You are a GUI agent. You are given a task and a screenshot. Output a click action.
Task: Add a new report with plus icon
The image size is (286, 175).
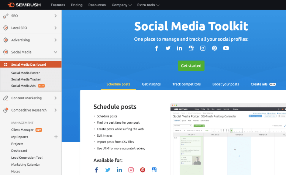point(56,137)
